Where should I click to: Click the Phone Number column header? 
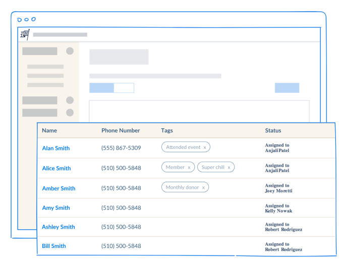point(121,130)
